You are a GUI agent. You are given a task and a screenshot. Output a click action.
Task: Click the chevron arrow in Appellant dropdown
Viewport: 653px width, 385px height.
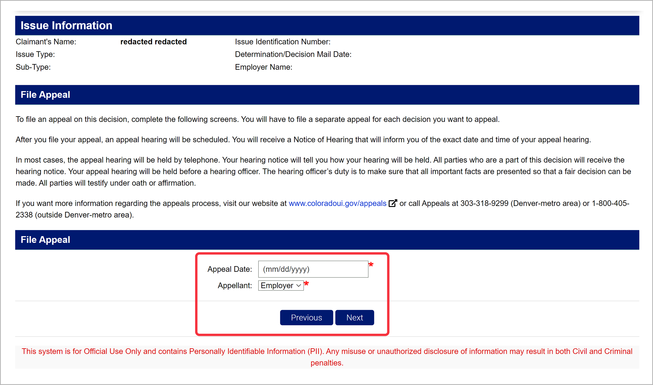click(x=299, y=285)
